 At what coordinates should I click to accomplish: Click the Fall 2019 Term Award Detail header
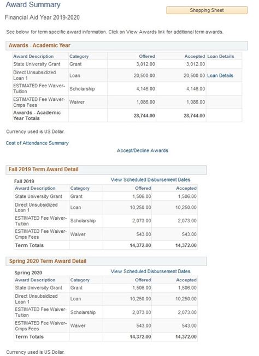[107, 170]
